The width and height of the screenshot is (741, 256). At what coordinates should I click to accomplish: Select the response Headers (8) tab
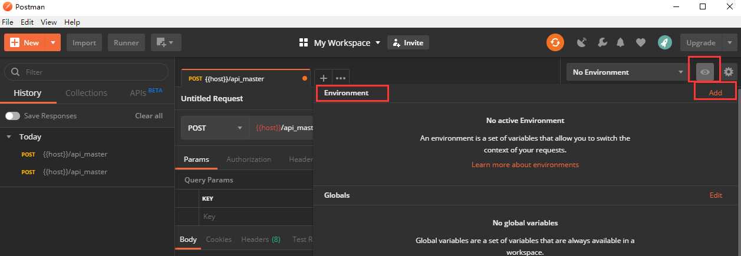261,240
